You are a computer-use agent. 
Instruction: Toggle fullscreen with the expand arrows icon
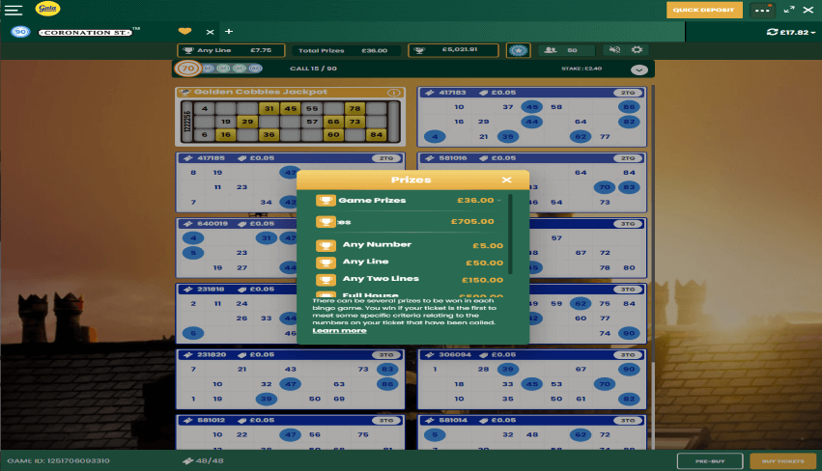coord(789,10)
